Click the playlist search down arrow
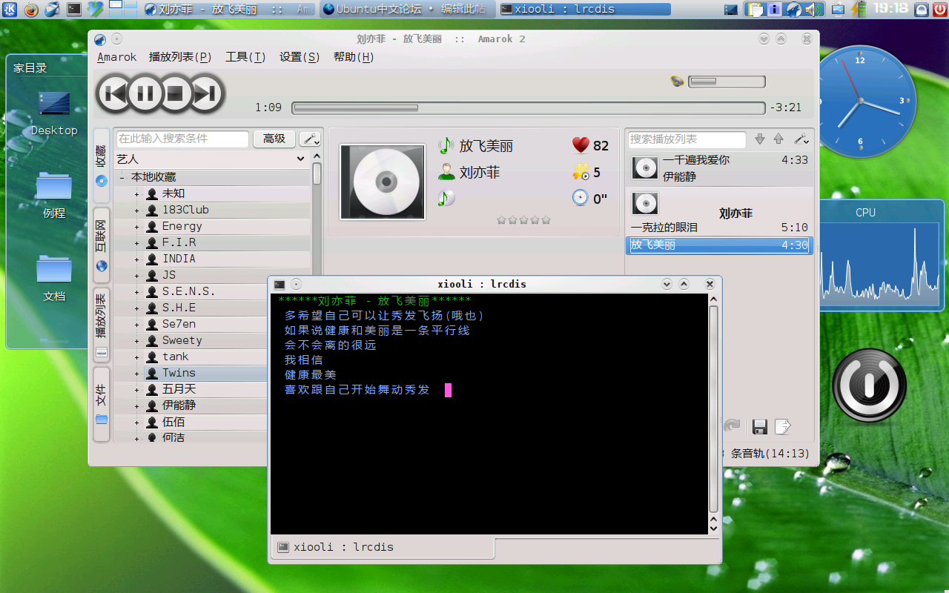This screenshot has width=949, height=593. pos(760,139)
